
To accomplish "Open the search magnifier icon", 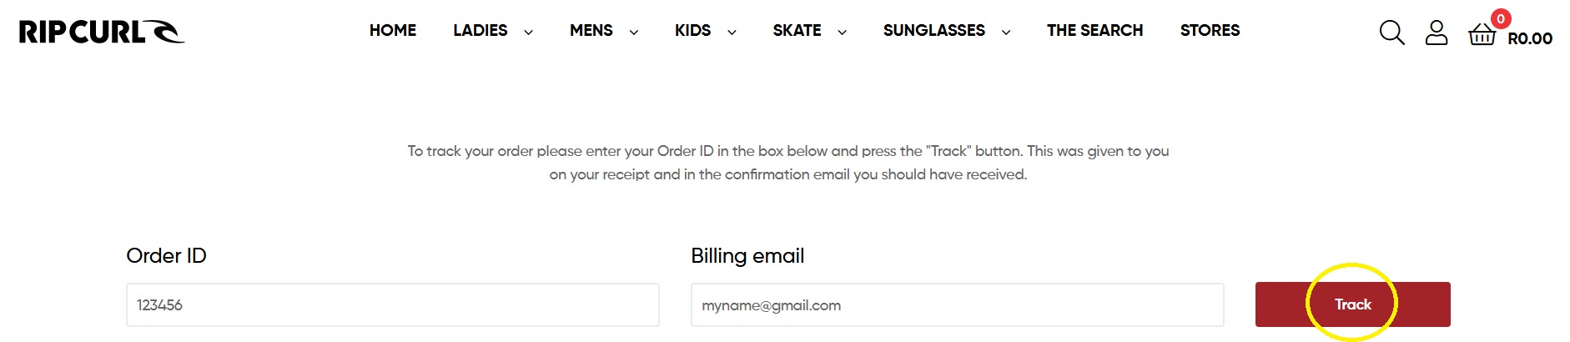I will pos(1391,33).
